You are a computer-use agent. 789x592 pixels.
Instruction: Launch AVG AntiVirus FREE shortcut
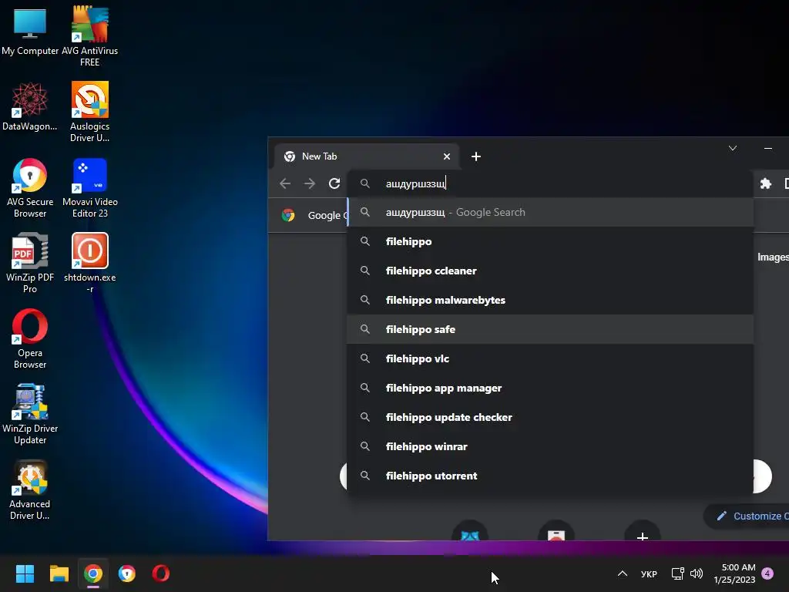tap(89, 35)
